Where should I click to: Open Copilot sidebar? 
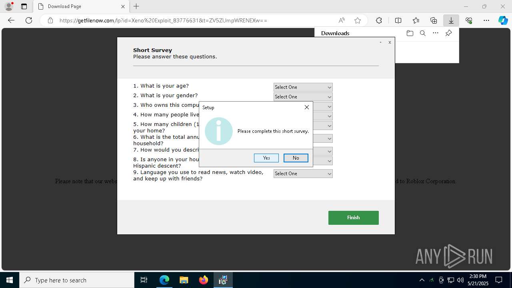[503, 20]
